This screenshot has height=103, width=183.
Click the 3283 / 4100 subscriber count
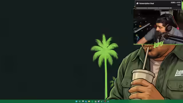pyautogui.click(x=176, y=3)
